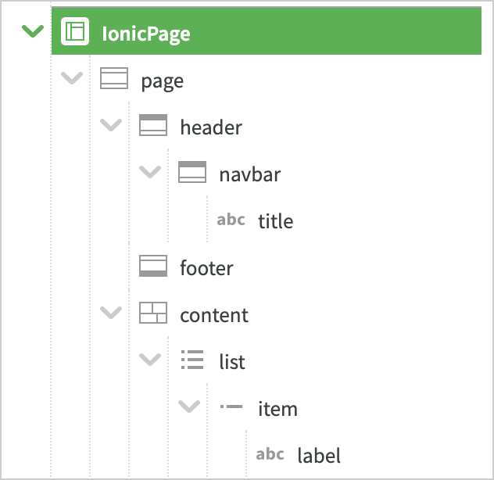Select the footer element in tree

[206, 268]
